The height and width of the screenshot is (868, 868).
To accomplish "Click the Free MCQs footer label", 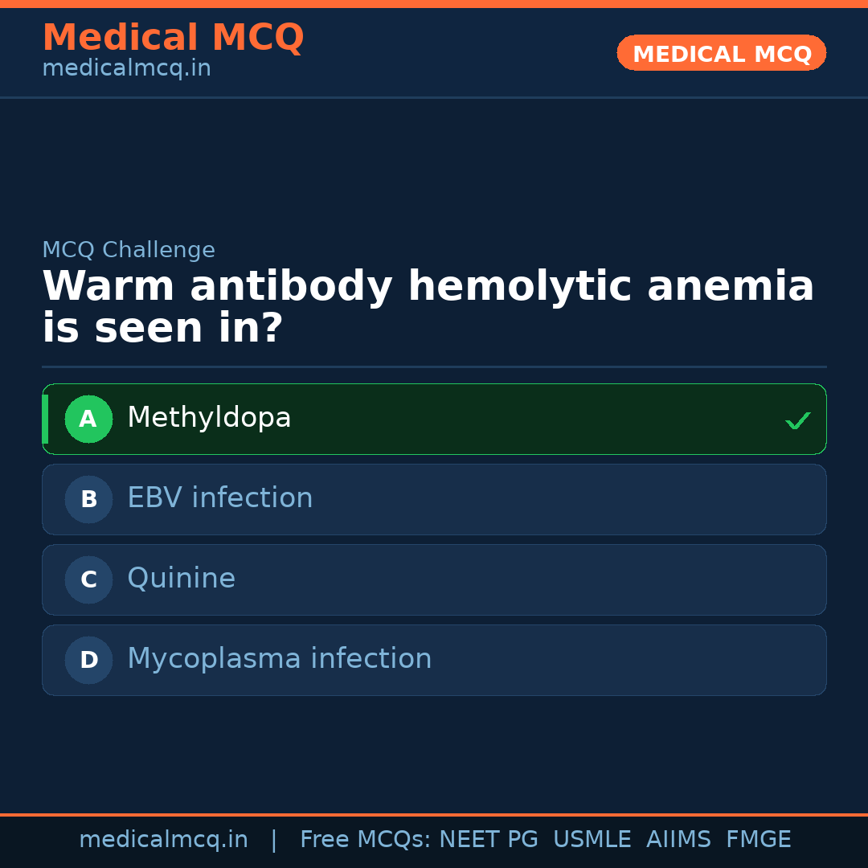I will coord(365,840).
